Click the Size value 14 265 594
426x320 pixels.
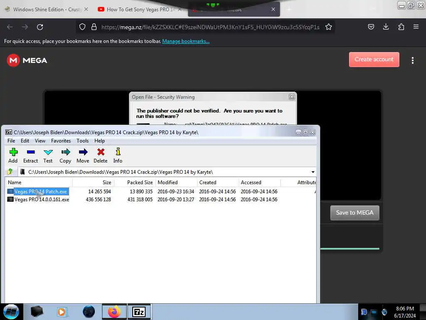pyautogui.click(x=99, y=192)
